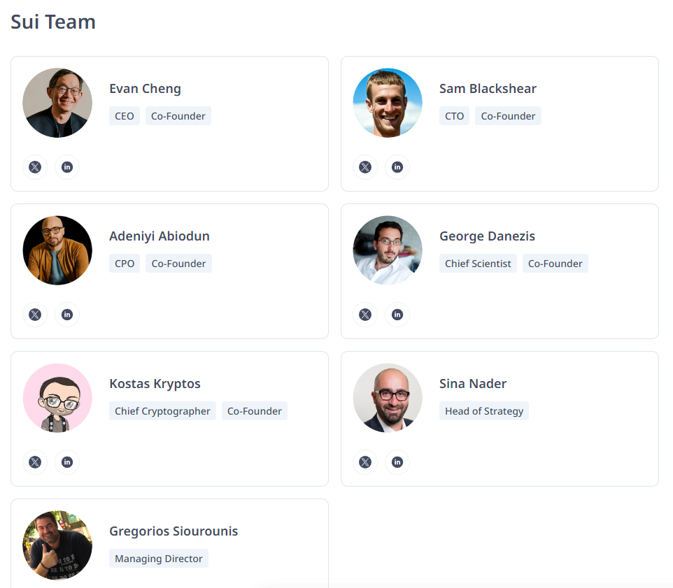Visit George Danezis's X profile icon

point(365,315)
